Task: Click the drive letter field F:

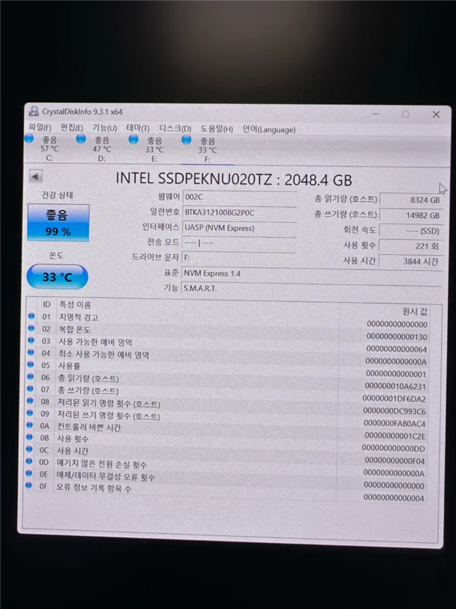Action: 239,258
